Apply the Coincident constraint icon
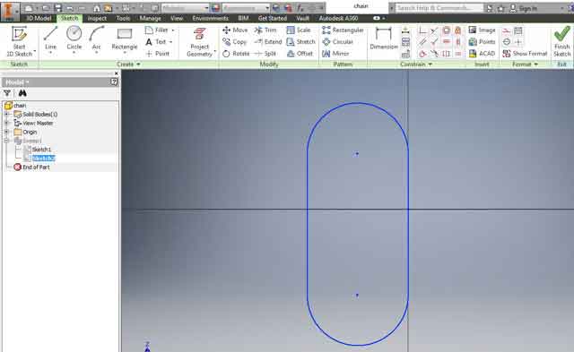This screenshot has width=574, height=352. (422, 30)
